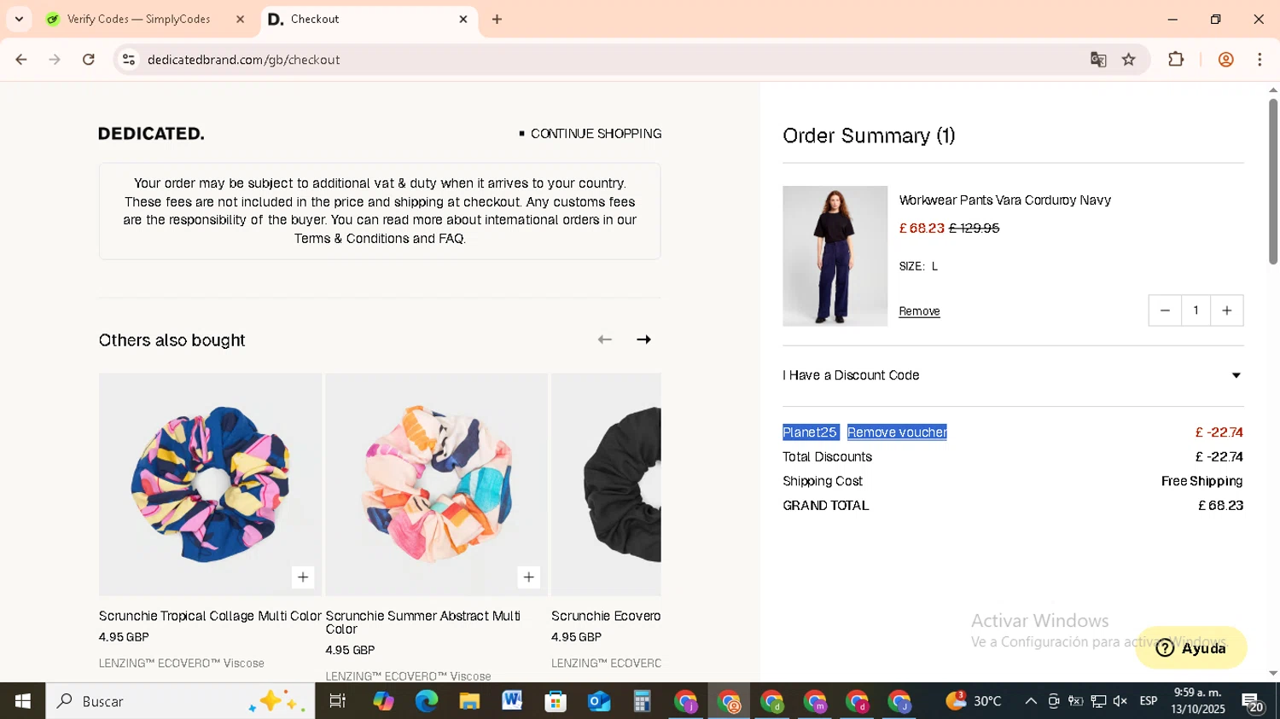Click the muted speaker volume icon
Screen dimensions: 1280x719
1120,701
